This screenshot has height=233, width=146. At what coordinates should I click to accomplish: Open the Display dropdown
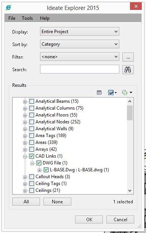[x=79, y=32]
